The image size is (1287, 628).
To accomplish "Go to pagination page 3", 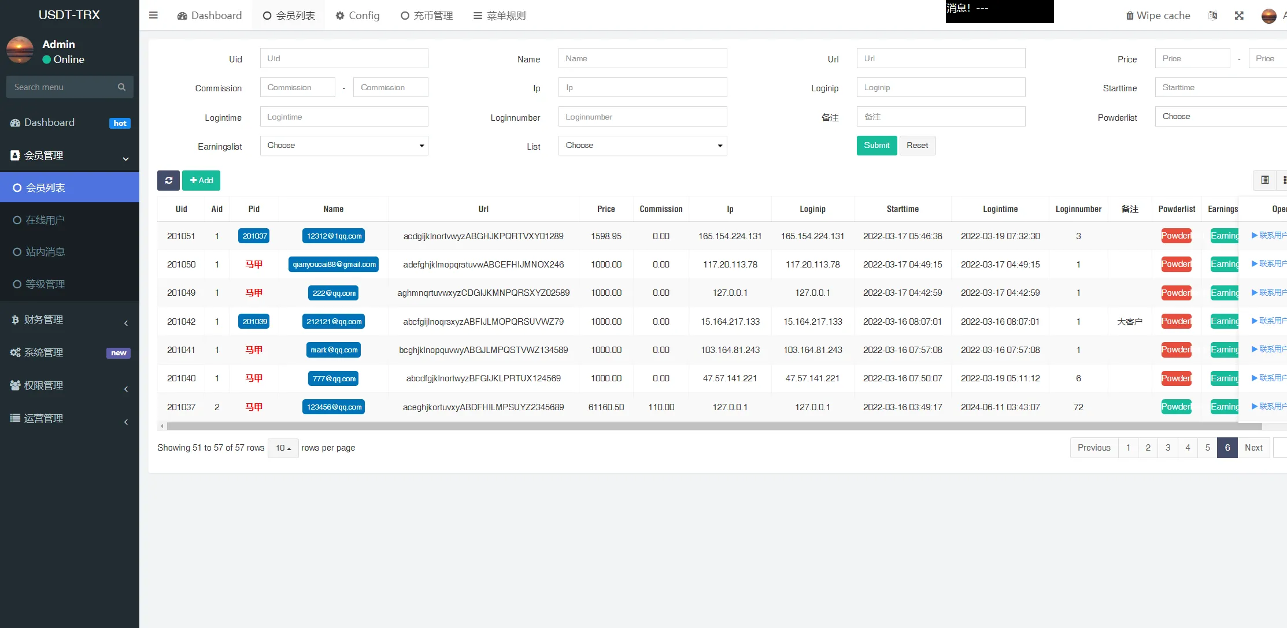I will [1167, 448].
